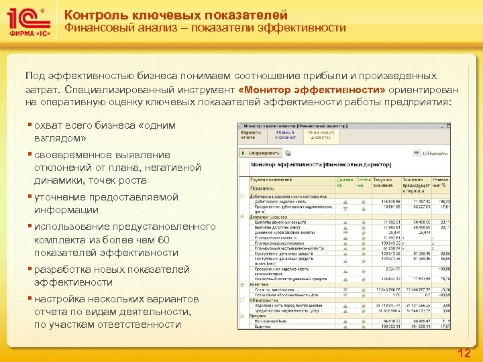Click the down-trend triangle in Просроченная дебиторская задолженность row
The width and height of the screenshot is (483, 362).
coord(345,209)
